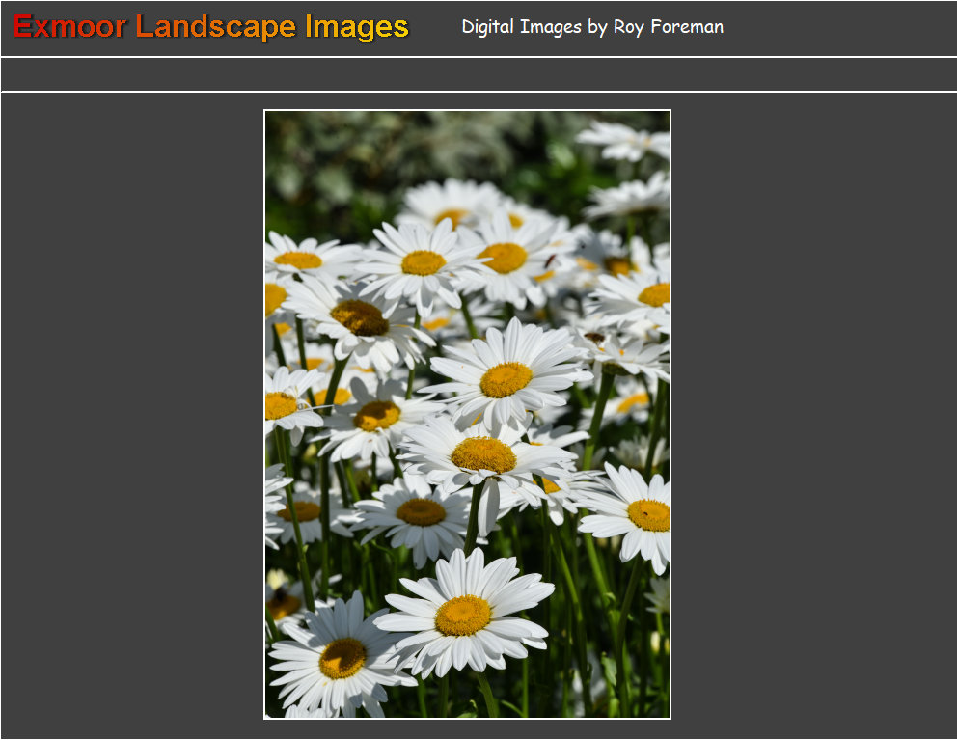Click the blank gray area left of photo
Viewport: 958px width, 740px height.
[x=131, y=414]
